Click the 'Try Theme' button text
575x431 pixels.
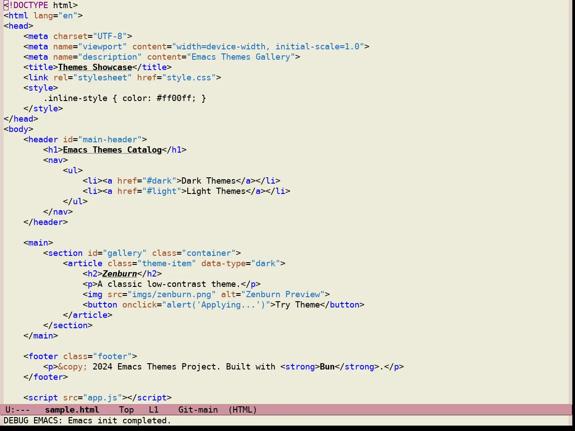(x=297, y=305)
